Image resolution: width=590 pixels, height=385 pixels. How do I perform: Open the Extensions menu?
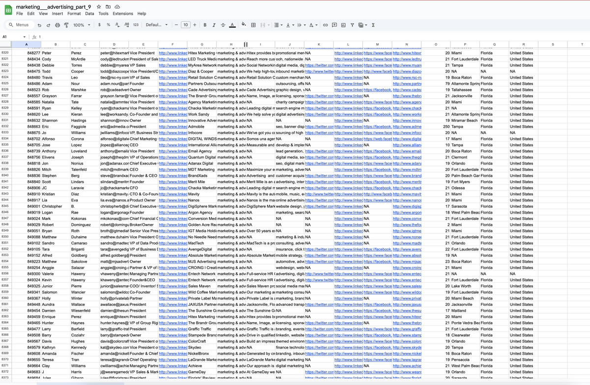pos(123,14)
